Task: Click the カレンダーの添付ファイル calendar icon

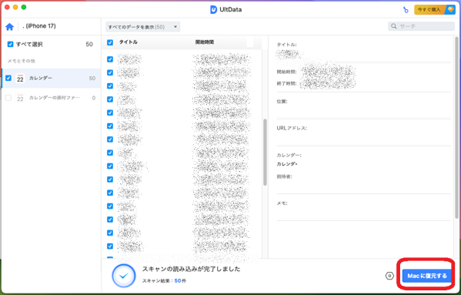Action: point(20,98)
